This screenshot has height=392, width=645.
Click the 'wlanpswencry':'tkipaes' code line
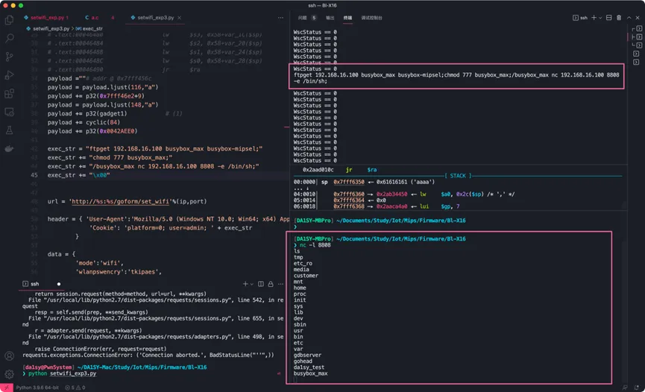(x=119, y=272)
